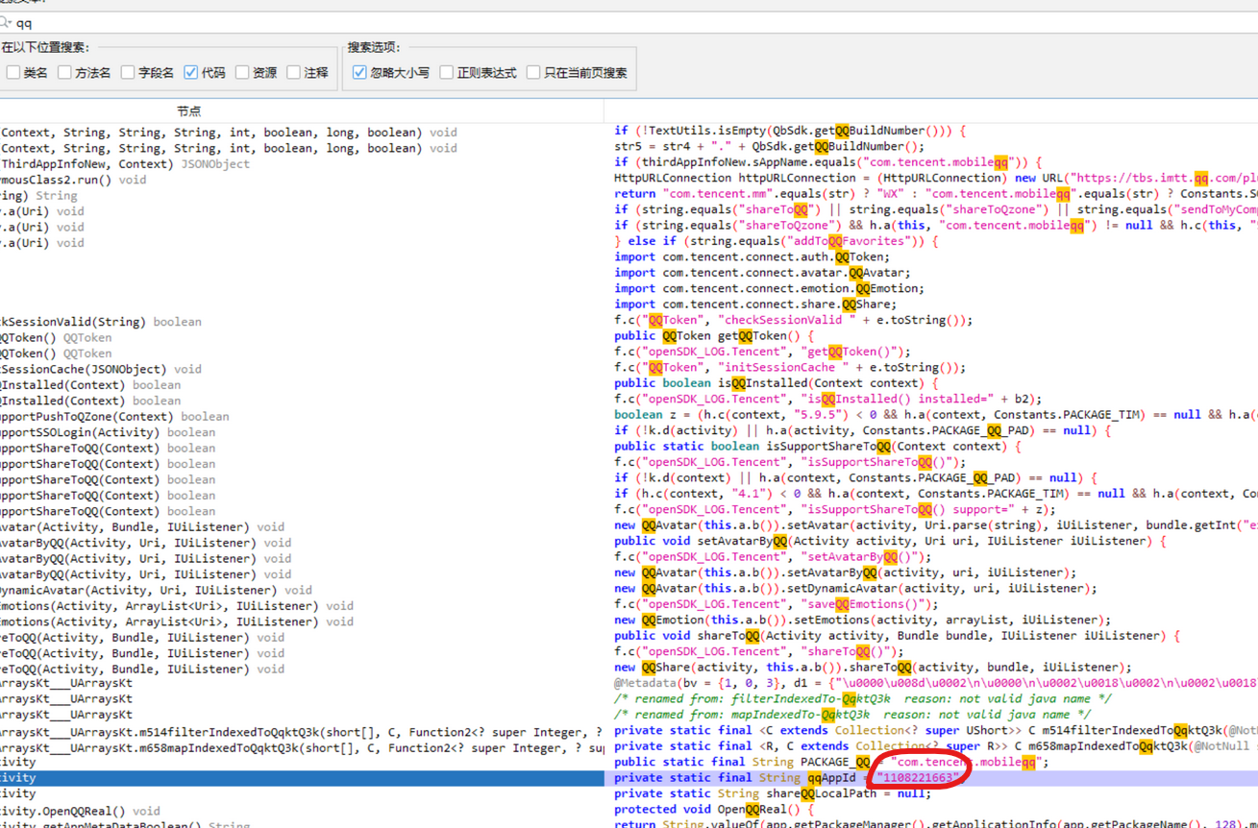Select the "boolean z =" "5.9.5" result

(x=936, y=415)
